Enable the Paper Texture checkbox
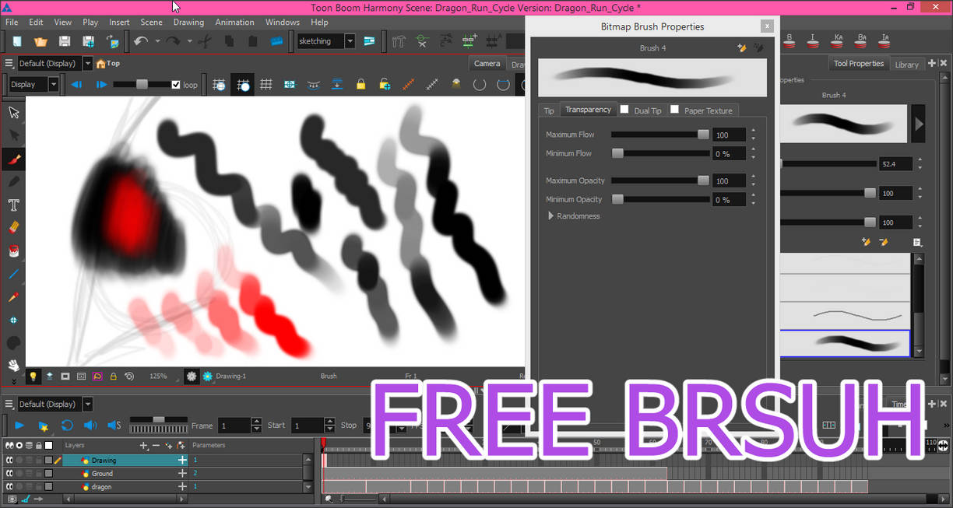953x508 pixels. coord(674,110)
